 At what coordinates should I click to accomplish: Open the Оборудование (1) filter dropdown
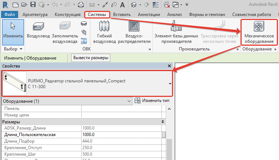tap(129, 101)
